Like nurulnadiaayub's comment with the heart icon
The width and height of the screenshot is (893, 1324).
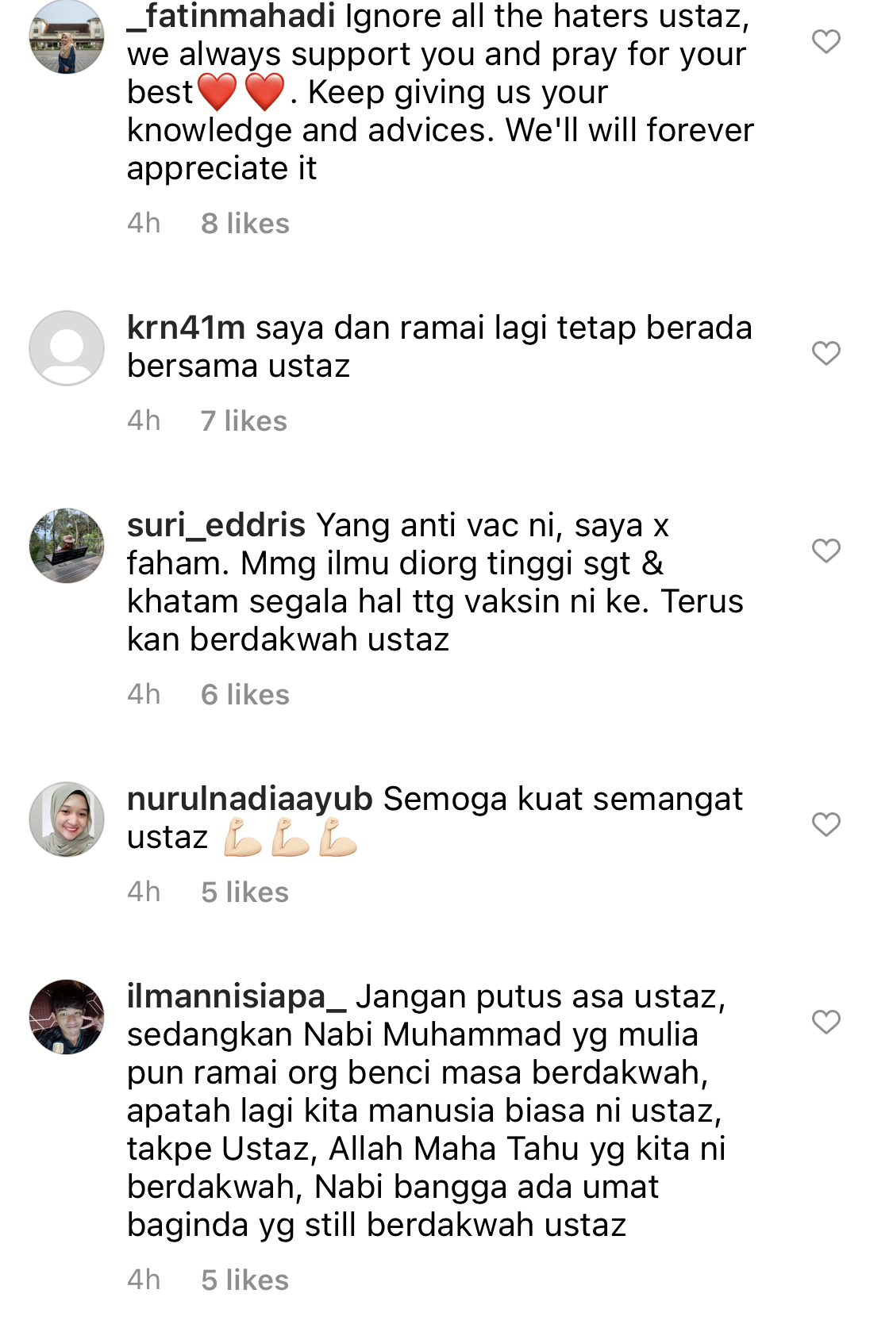coord(826,824)
